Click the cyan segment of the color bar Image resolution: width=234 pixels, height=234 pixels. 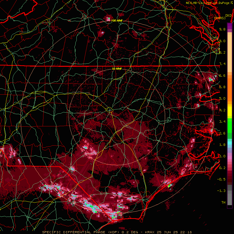tap(230, 143)
